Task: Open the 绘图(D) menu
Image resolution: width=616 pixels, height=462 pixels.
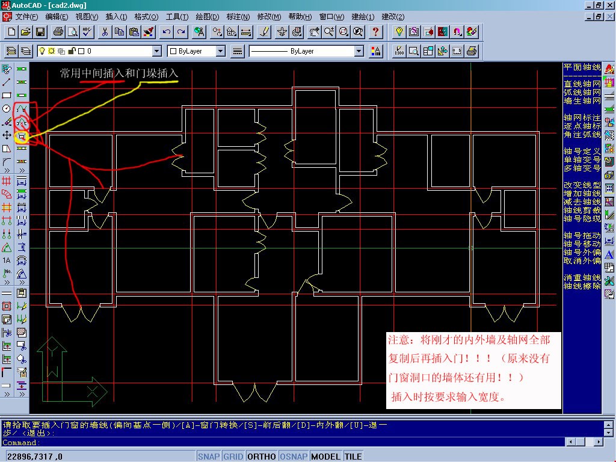Action: [208, 17]
